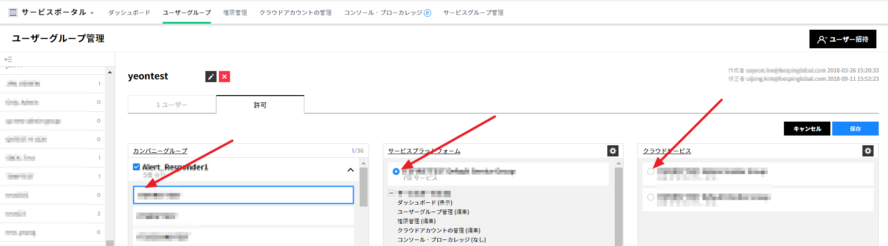
Task: Open the サービスプラットフォーム settings gear
Action: pyautogui.click(x=613, y=151)
